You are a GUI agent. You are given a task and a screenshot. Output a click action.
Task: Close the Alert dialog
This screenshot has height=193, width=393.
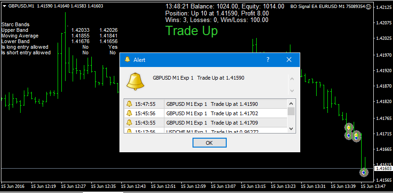289,59
